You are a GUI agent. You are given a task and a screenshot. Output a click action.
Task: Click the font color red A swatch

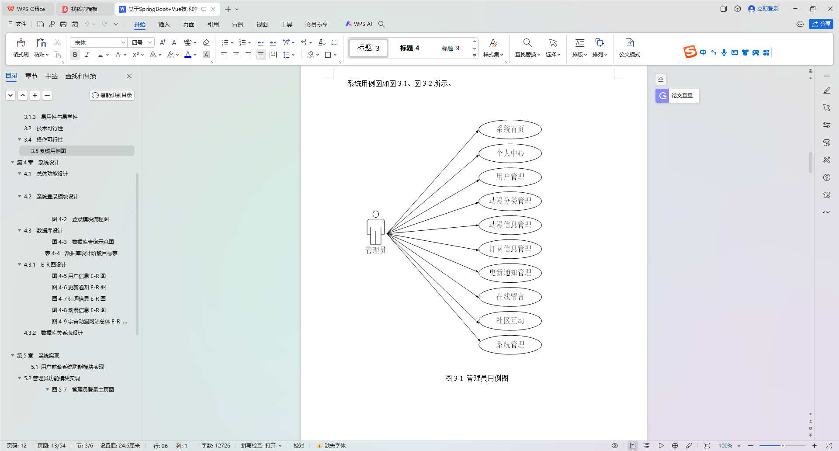point(188,55)
